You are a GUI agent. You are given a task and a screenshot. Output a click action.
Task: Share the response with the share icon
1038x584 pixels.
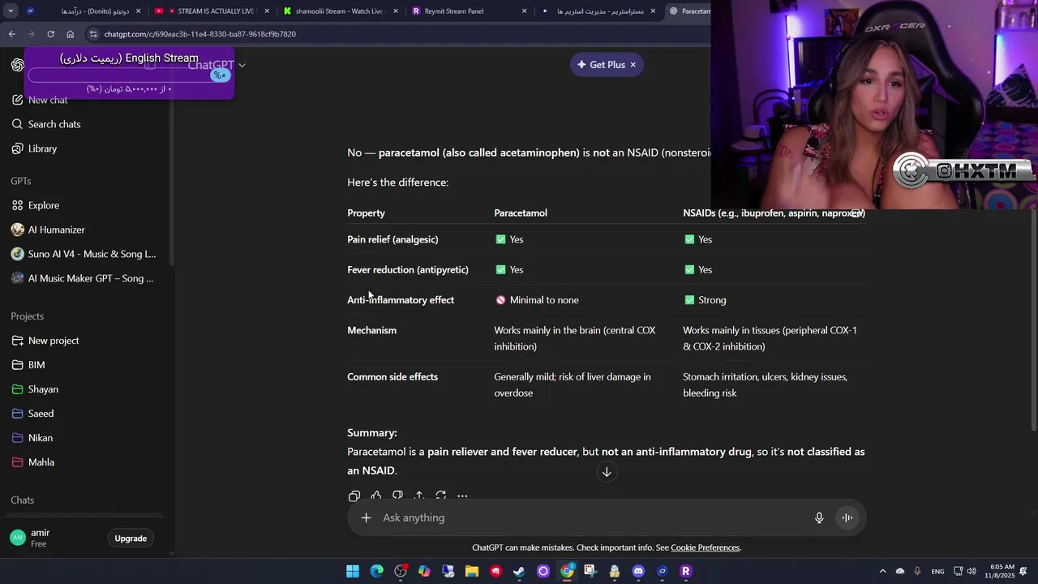click(x=418, y=496)
